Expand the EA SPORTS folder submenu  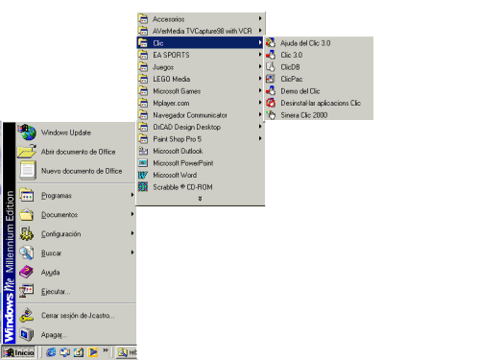(201, 55)
